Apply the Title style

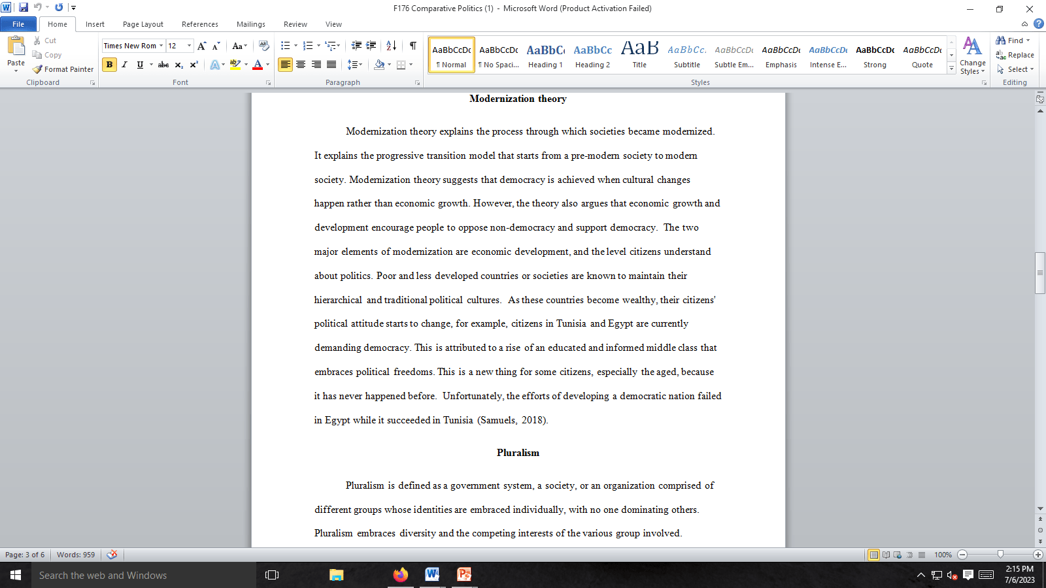click(x=639, y=56)
